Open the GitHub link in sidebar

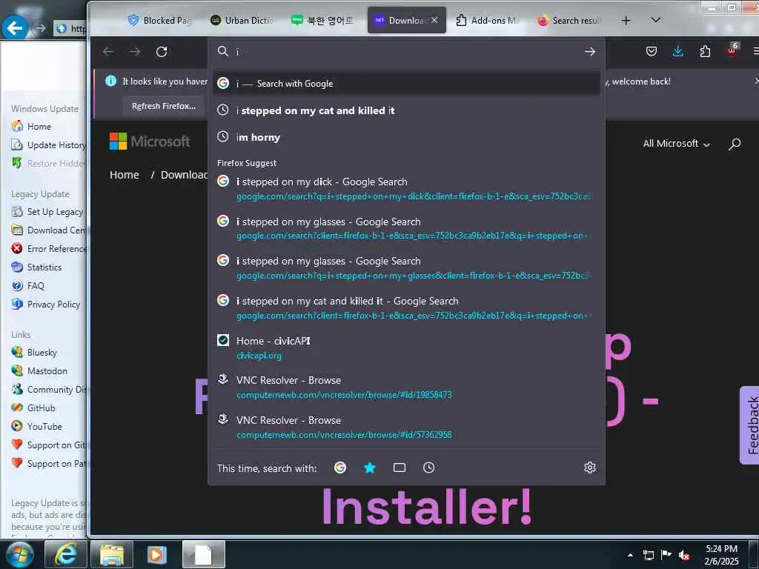[x=42, y=408]
